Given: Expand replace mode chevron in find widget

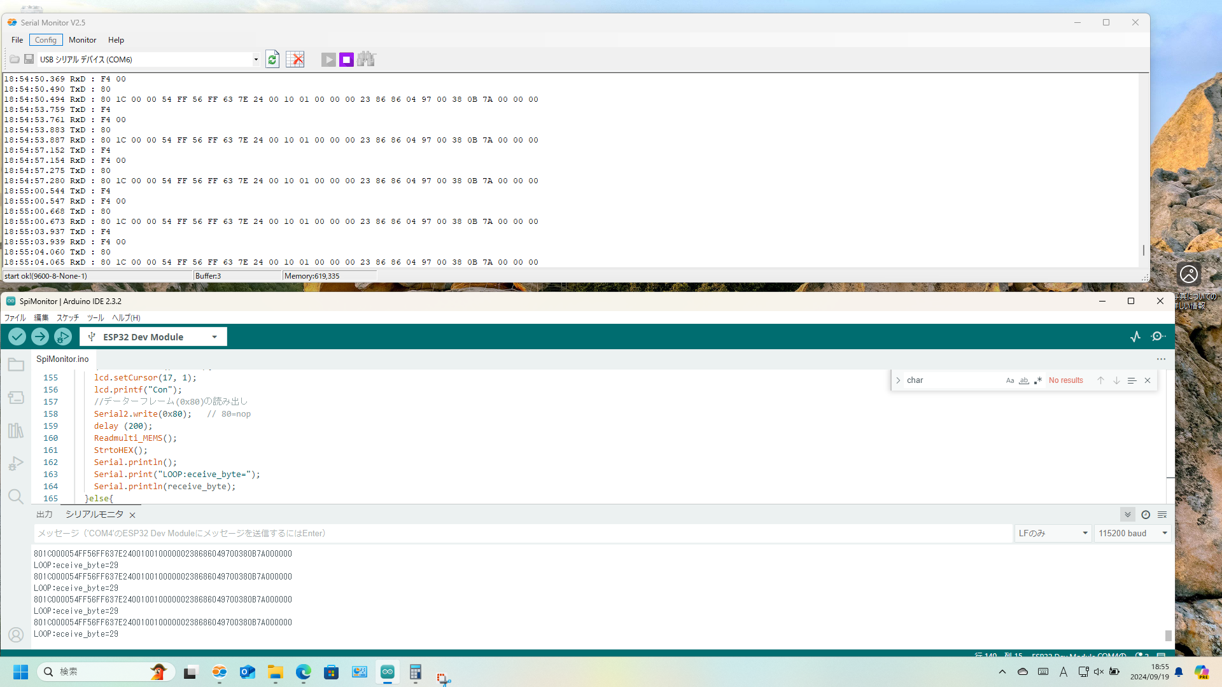Looking at the screenshot, I should pos(898,380).
